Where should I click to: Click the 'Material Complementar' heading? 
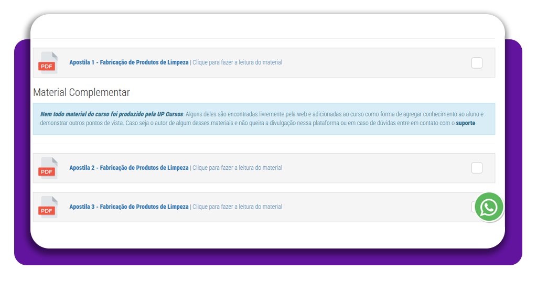[x=81, y=93]
